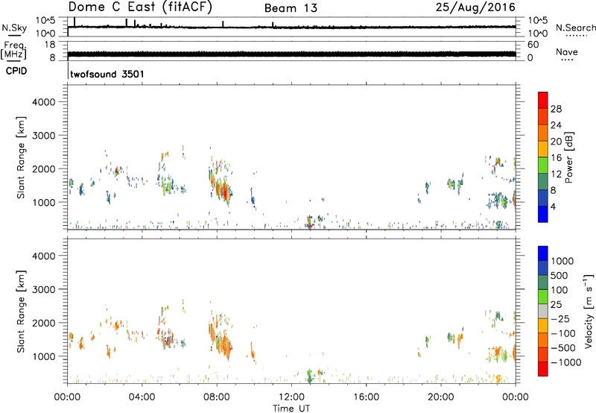The height and width of the screenshot is (413, 596).
Task: Click the 'N.Sky' legend label
Action: coord(14,28)
